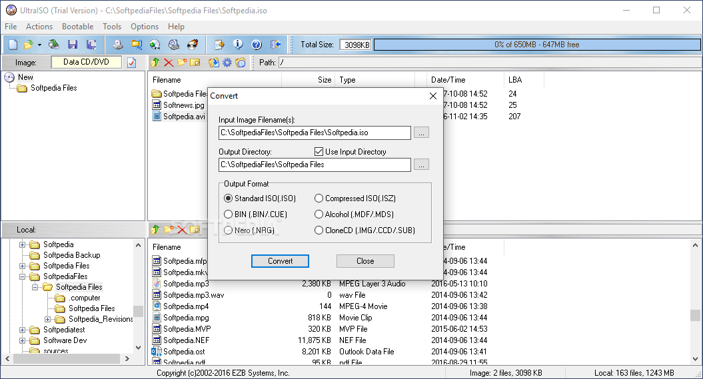The height and width of the screenshot is (379, 703).
Task: Click the Convert button in dialog
Action: (x=281, y=261)
